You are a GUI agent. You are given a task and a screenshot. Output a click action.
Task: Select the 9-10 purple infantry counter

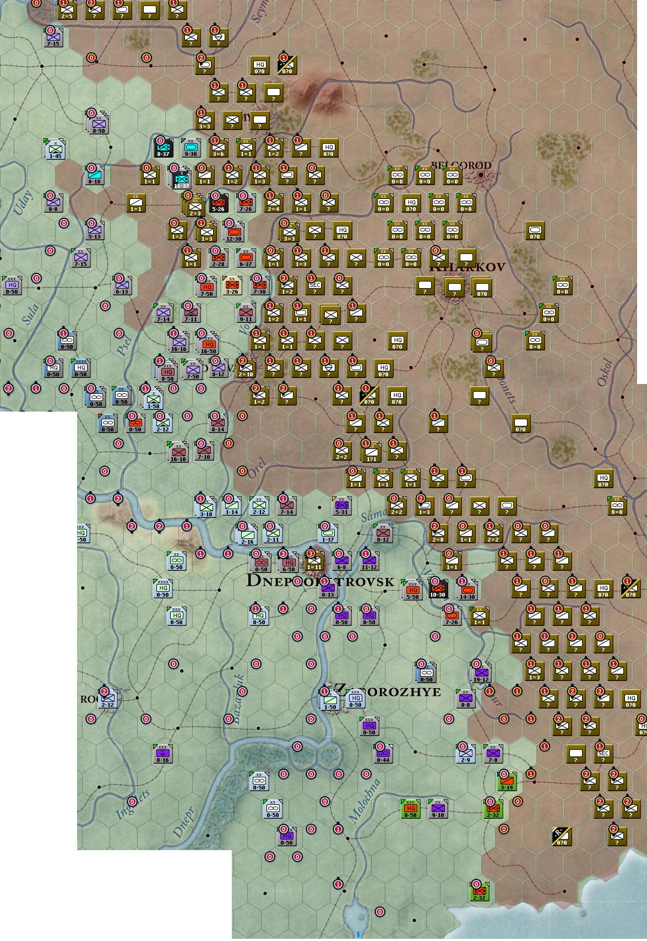(x=438, y=809)
